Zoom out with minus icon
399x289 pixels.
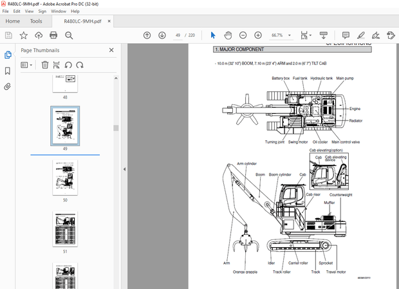click(x=243, y=35)
